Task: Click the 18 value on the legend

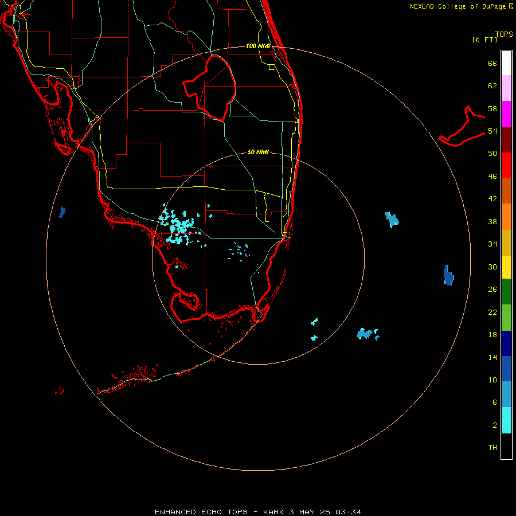Action: point(492,335)
